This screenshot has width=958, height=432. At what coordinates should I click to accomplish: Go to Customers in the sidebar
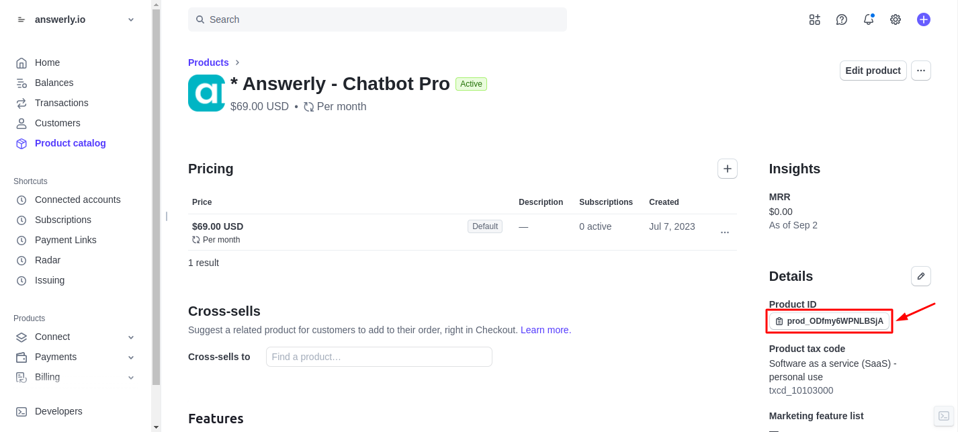tap(57, 123)
